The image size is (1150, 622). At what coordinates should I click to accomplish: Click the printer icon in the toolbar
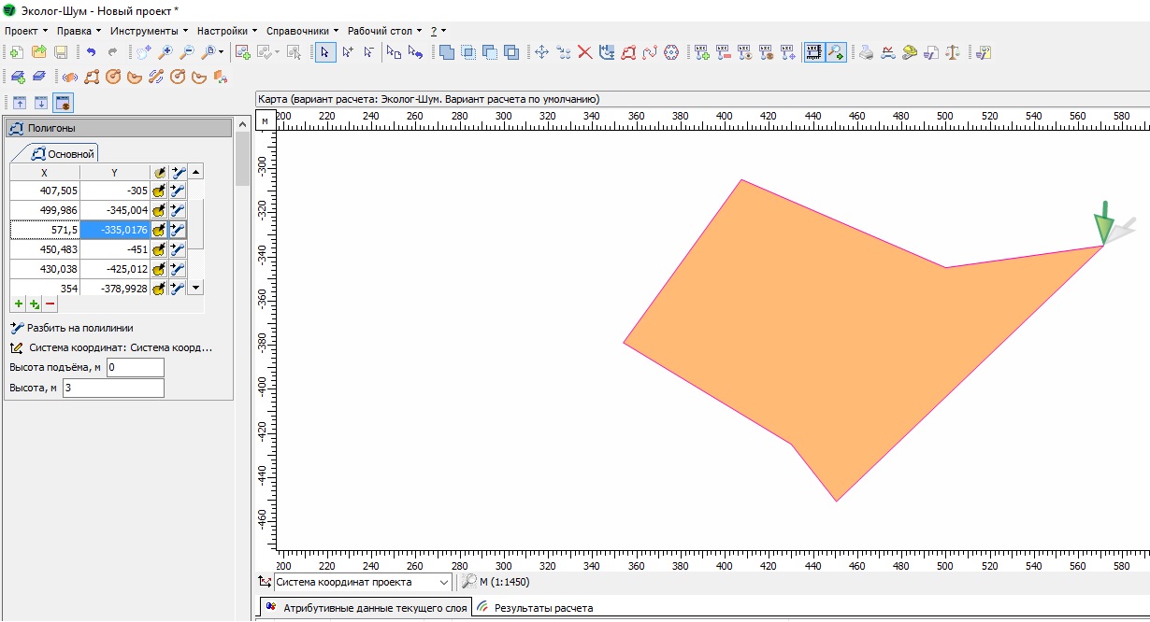866,52
